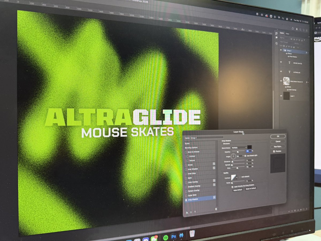Open the Contour picker dropdown arrow
The image size is (321, 241).
[237, 177]
